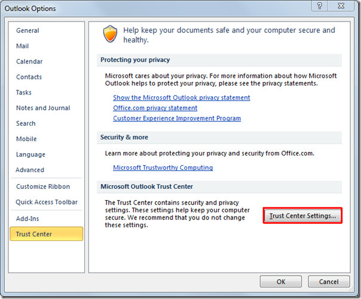Dismiss dialog with Cancel button
The image size is (361, 299).
[329, 282]
